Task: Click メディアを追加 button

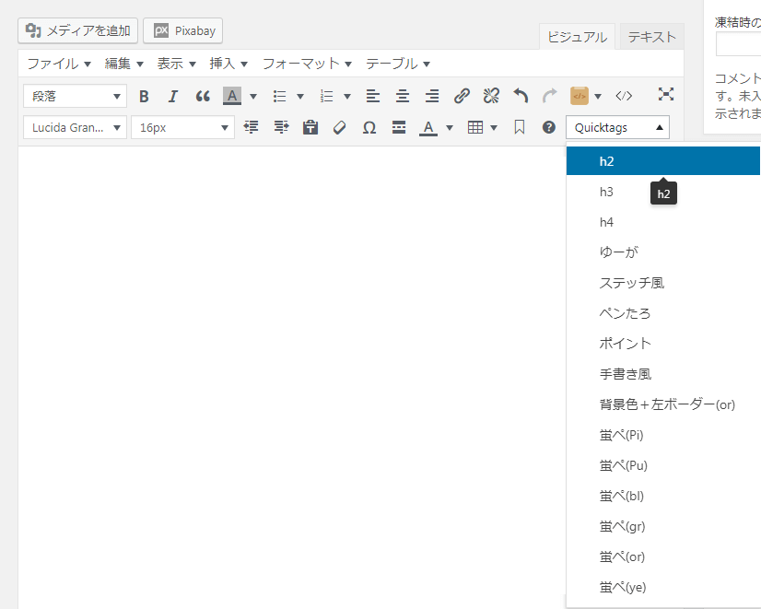Action: click(77, 30)
